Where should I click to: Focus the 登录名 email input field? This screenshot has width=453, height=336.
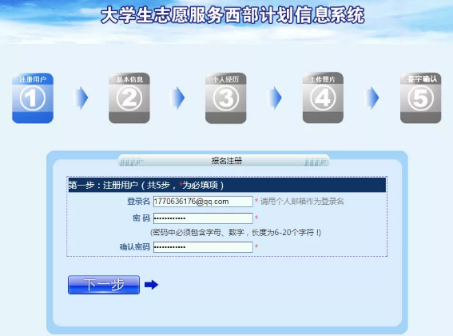pyautogui.click(x=203, y=202)
